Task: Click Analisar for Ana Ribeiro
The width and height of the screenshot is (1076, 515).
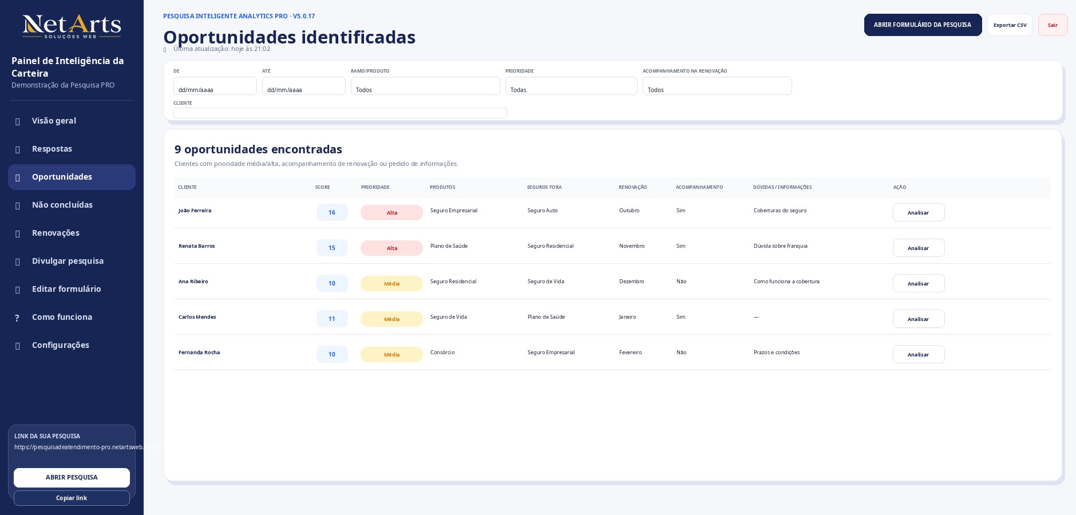Action: pyautogui.click(x=919, y=283)
